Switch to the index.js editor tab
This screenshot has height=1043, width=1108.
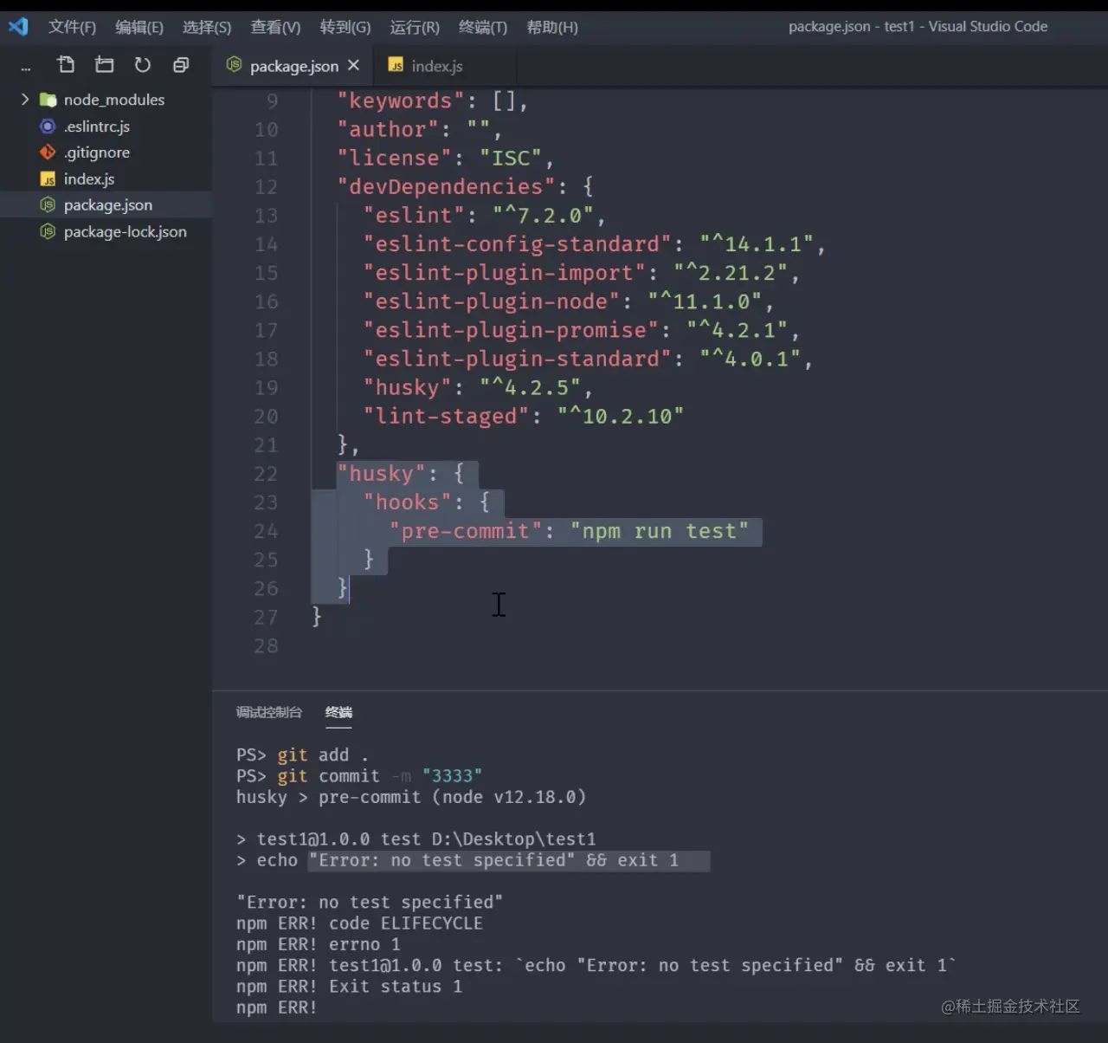(437, 66)
